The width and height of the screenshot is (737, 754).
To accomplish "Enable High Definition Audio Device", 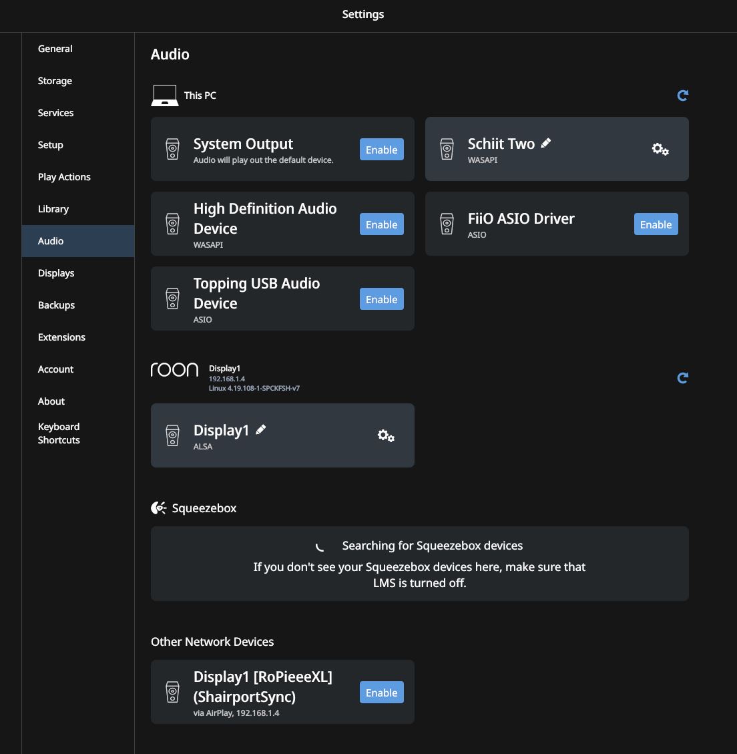I will pos(381,224).
